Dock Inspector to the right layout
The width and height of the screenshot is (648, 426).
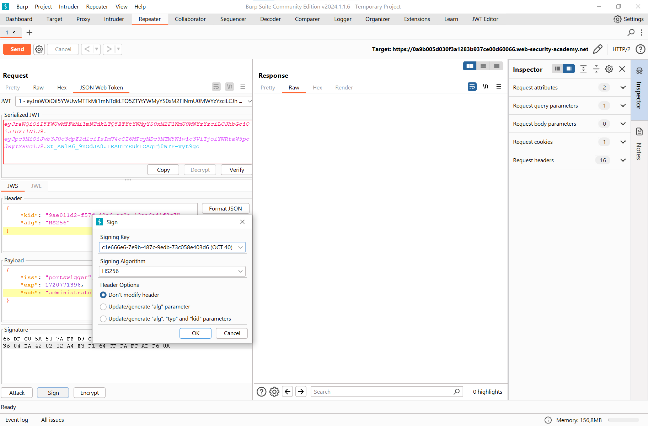pyautogui.click(x=569, y=69)
